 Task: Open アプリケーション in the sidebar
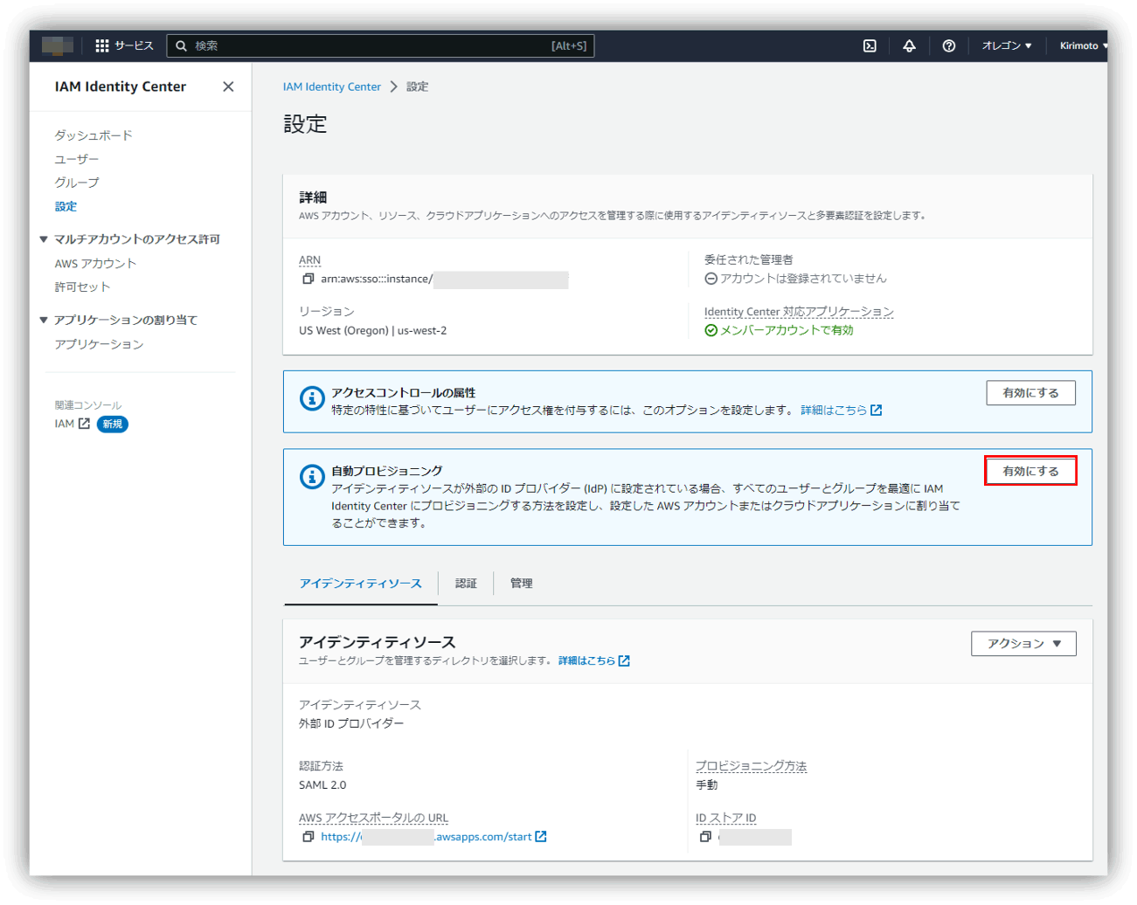click(x=99, y=344)
